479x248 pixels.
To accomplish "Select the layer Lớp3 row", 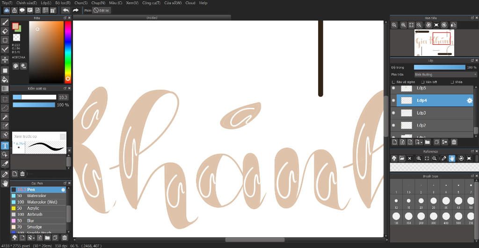I will click(432, 113).
